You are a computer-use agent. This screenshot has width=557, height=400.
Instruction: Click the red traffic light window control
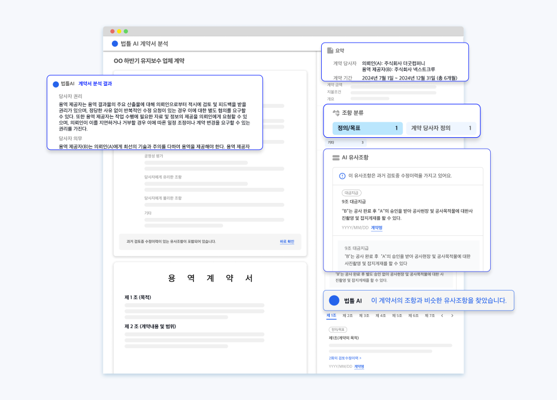(x=112, y=31)
